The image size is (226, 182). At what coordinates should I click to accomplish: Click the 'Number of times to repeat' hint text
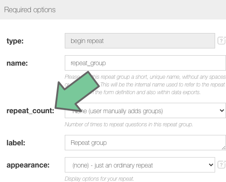129,125
